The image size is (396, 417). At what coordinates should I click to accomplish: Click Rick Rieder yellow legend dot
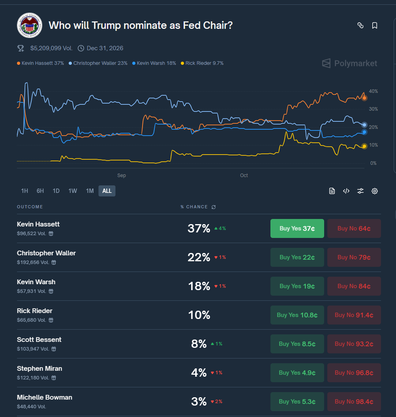(182, 63)
